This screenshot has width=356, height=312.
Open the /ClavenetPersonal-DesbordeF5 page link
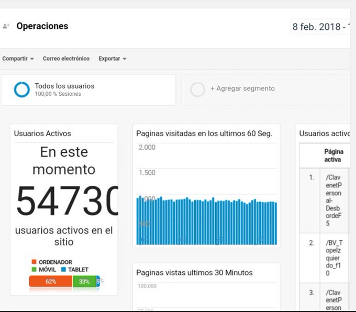click(333, 200)
